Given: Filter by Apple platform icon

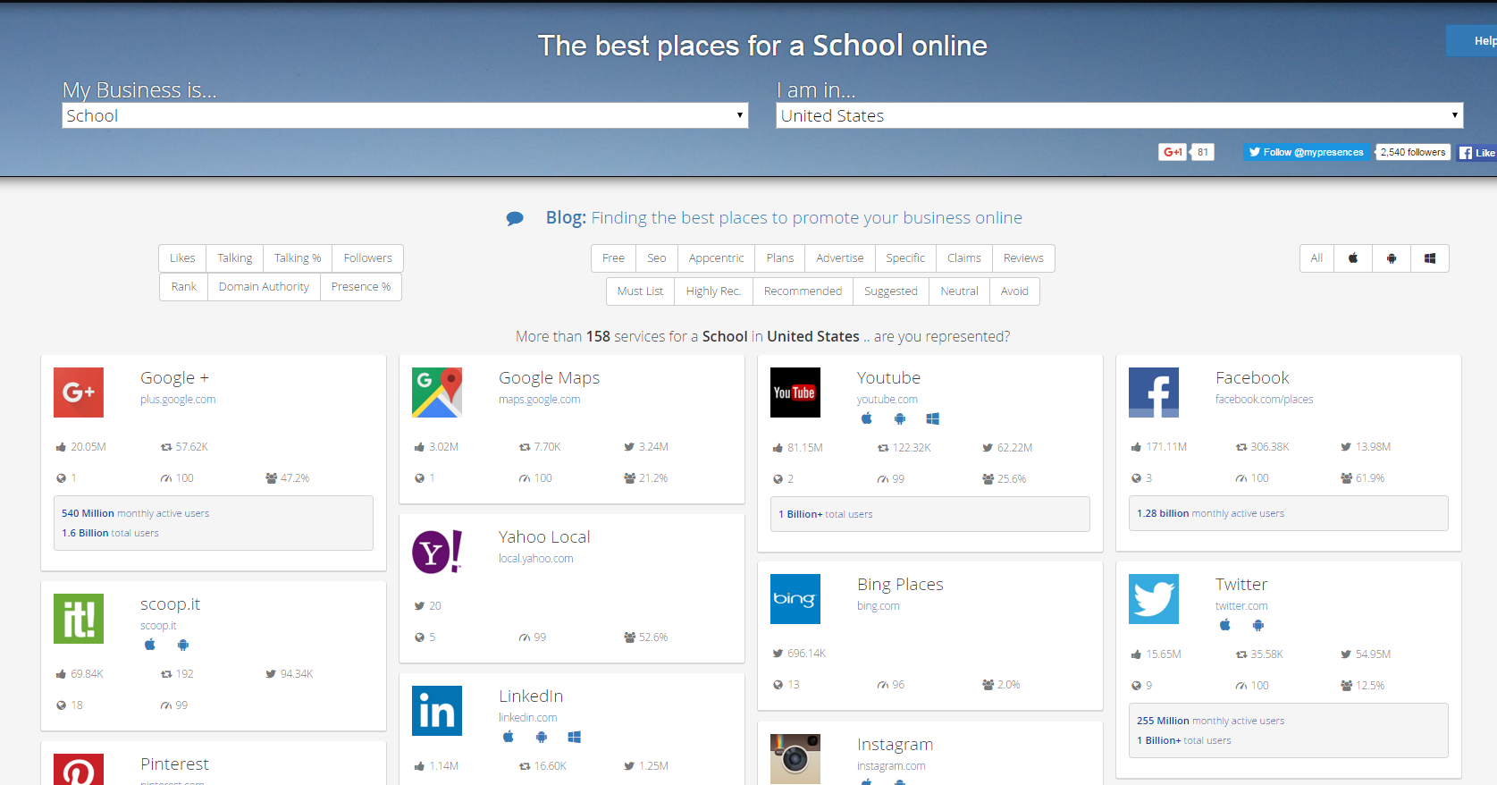Looking at the screenshot, I should pyautogui.click(x=1353, y=258).
